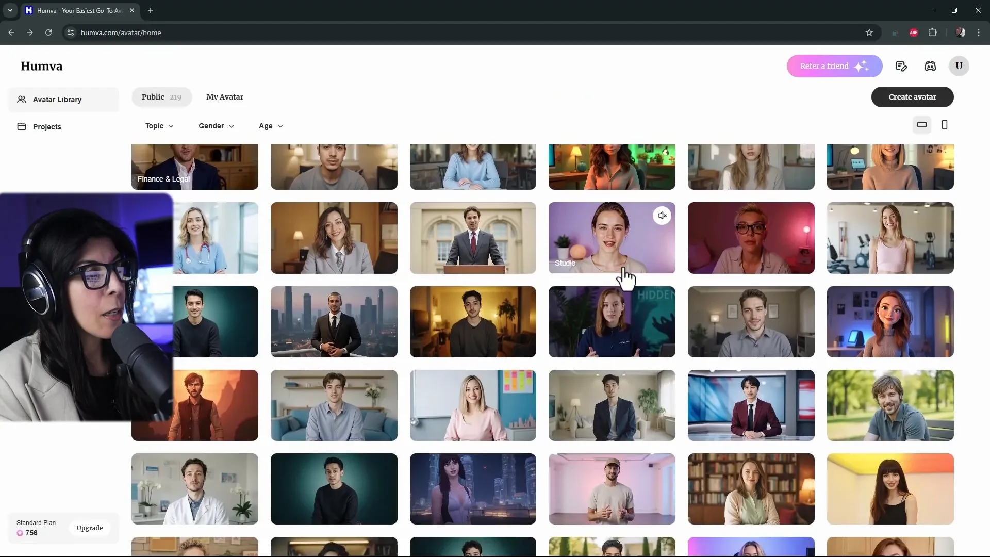Select woman with bangs on yellow background
This screenshot has height=557, width=990.
click(890, 489)
